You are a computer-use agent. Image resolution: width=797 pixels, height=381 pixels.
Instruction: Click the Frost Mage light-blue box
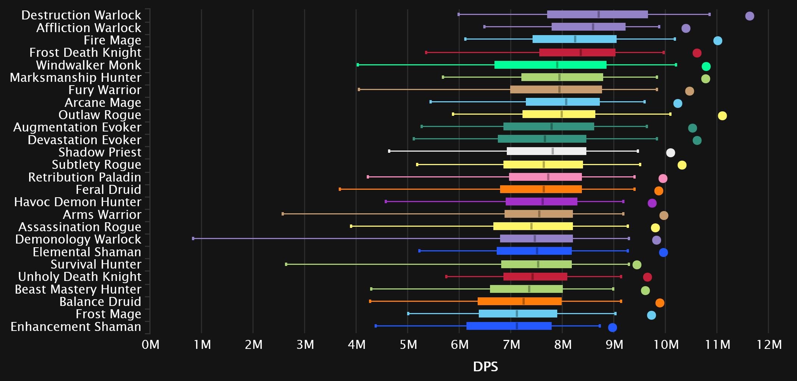point(518,314)
